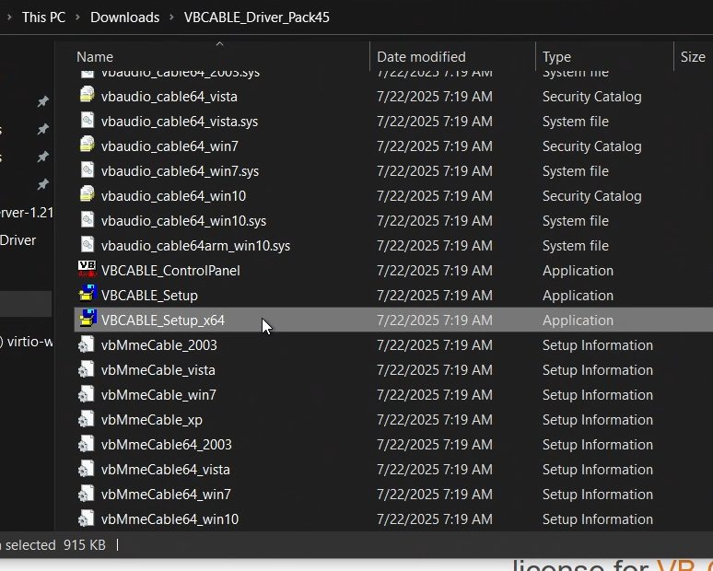
Task: Click the vbaudio_cable64_win7.sys file icon
Action: (x=87, y=169)
